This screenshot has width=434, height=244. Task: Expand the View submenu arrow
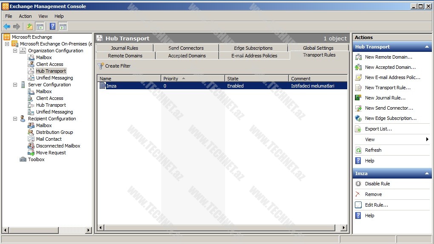click(x=427, y=139)
